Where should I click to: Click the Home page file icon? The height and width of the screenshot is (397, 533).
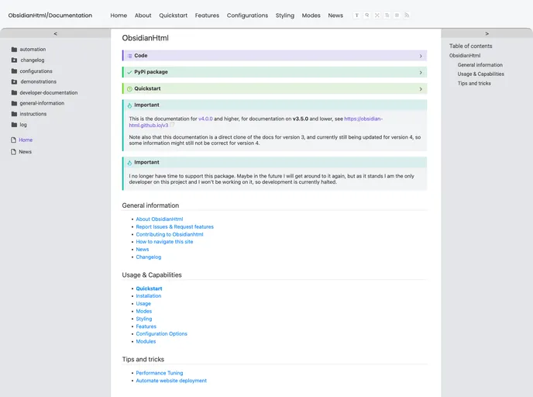click(x=14, y=140)
